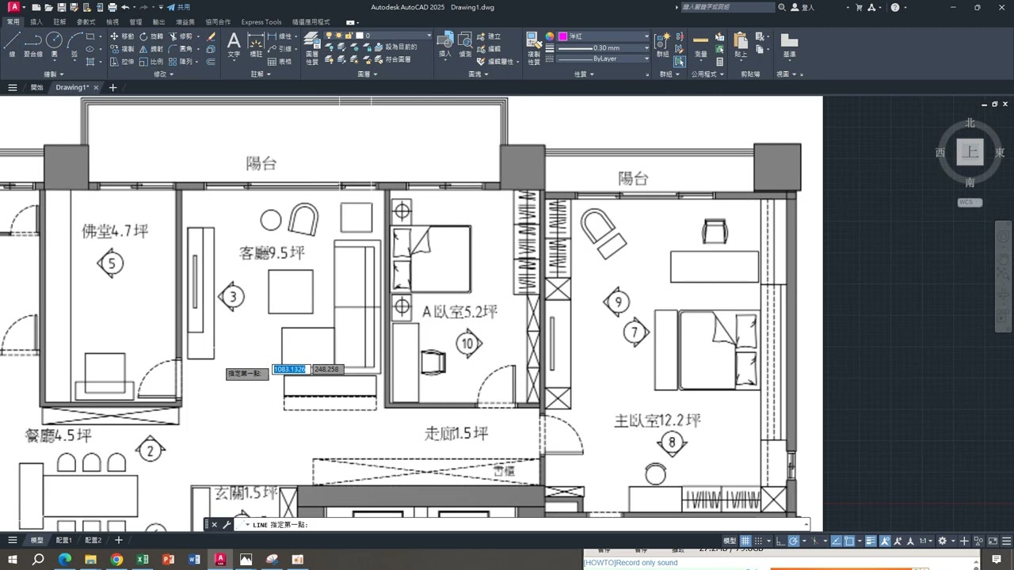Select the Line (線) drawing tool
Screen dimensions: 1014x570
coord(11,44)
